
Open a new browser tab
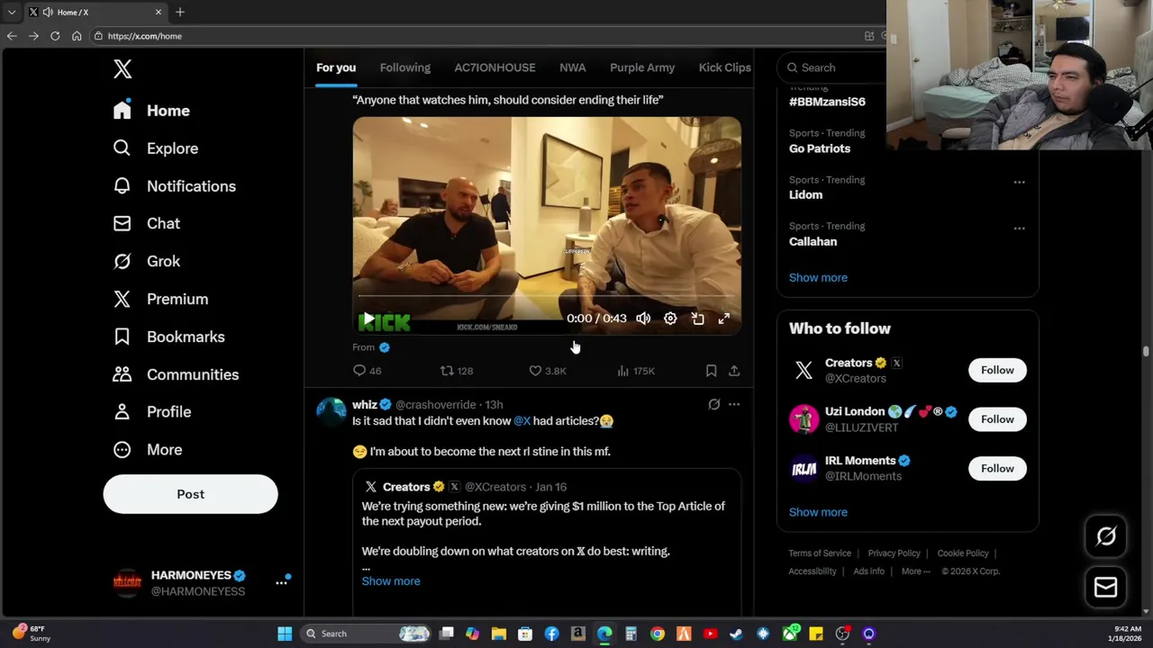[180, 12]
